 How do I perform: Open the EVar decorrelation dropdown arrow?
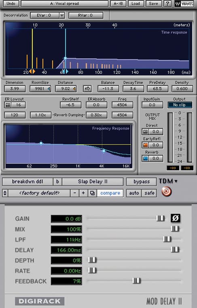[x=62, y=15]
